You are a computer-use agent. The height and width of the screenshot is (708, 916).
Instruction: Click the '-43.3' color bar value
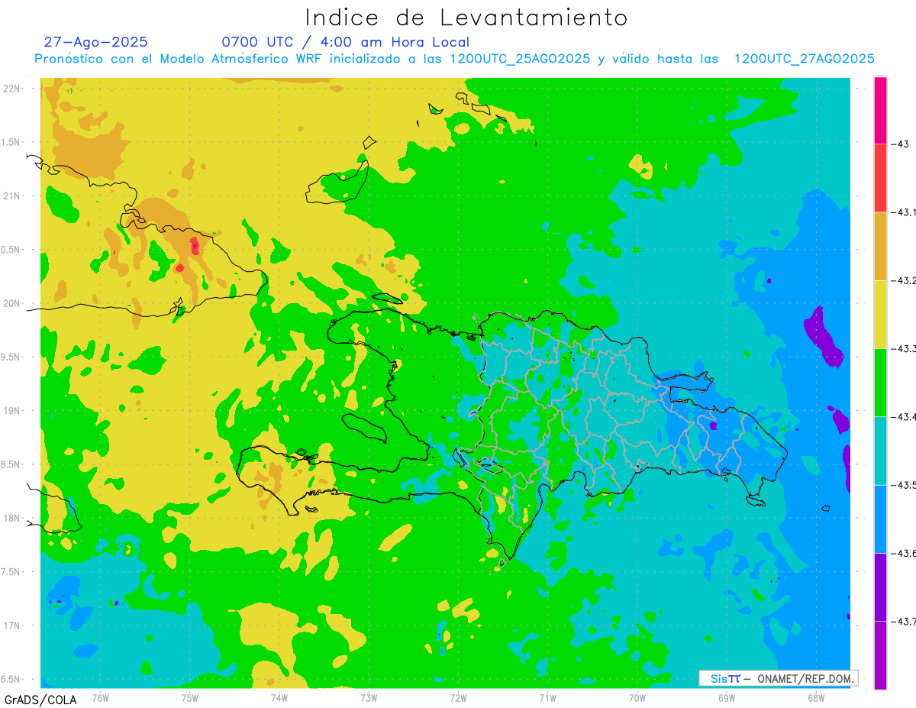coord(903,348)
